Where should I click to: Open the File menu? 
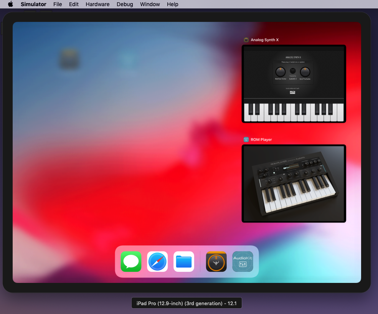tap(58, 4)
